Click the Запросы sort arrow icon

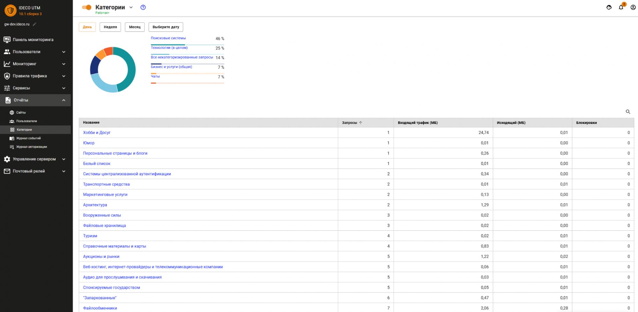point(360,123)
